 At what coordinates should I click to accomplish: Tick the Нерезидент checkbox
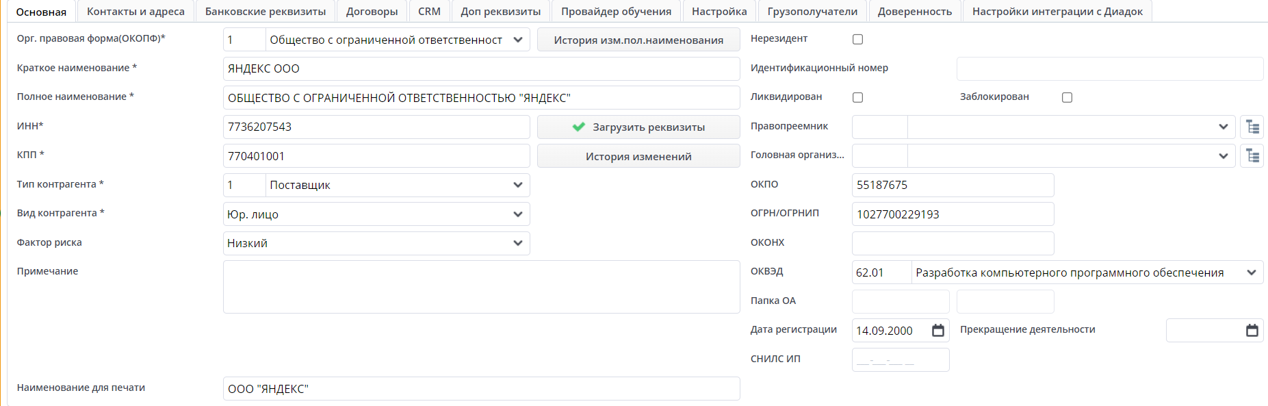[857, 40]
